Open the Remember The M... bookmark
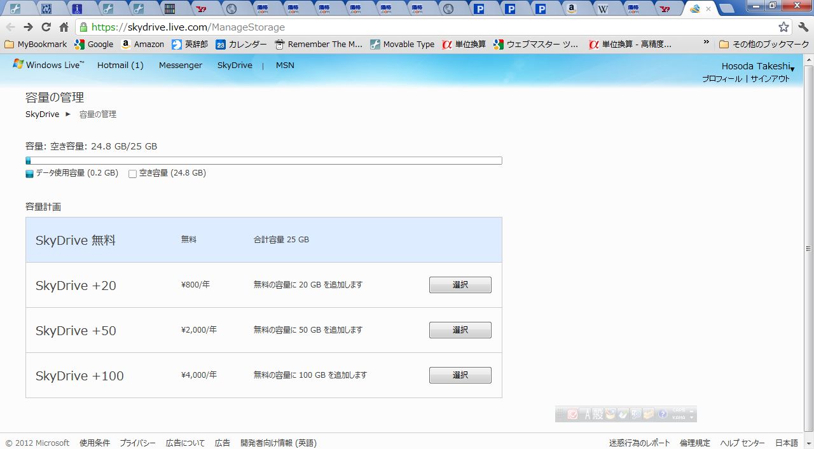814x449 pixels. pos(318,45)
